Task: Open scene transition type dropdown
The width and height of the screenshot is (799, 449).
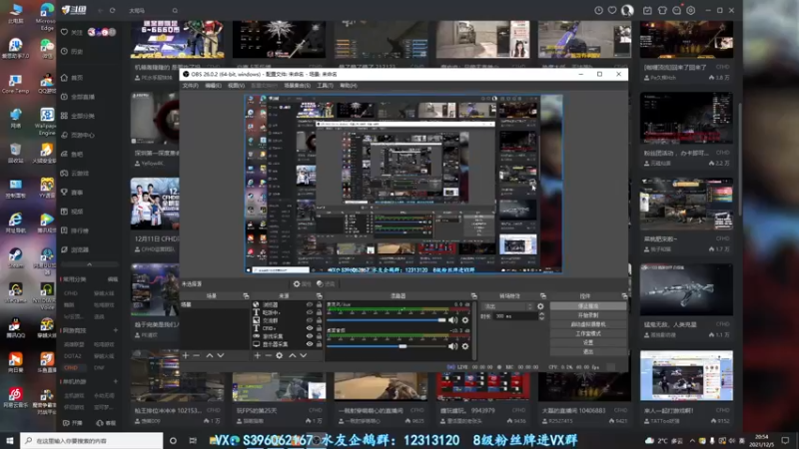Action: click(507, 306)
